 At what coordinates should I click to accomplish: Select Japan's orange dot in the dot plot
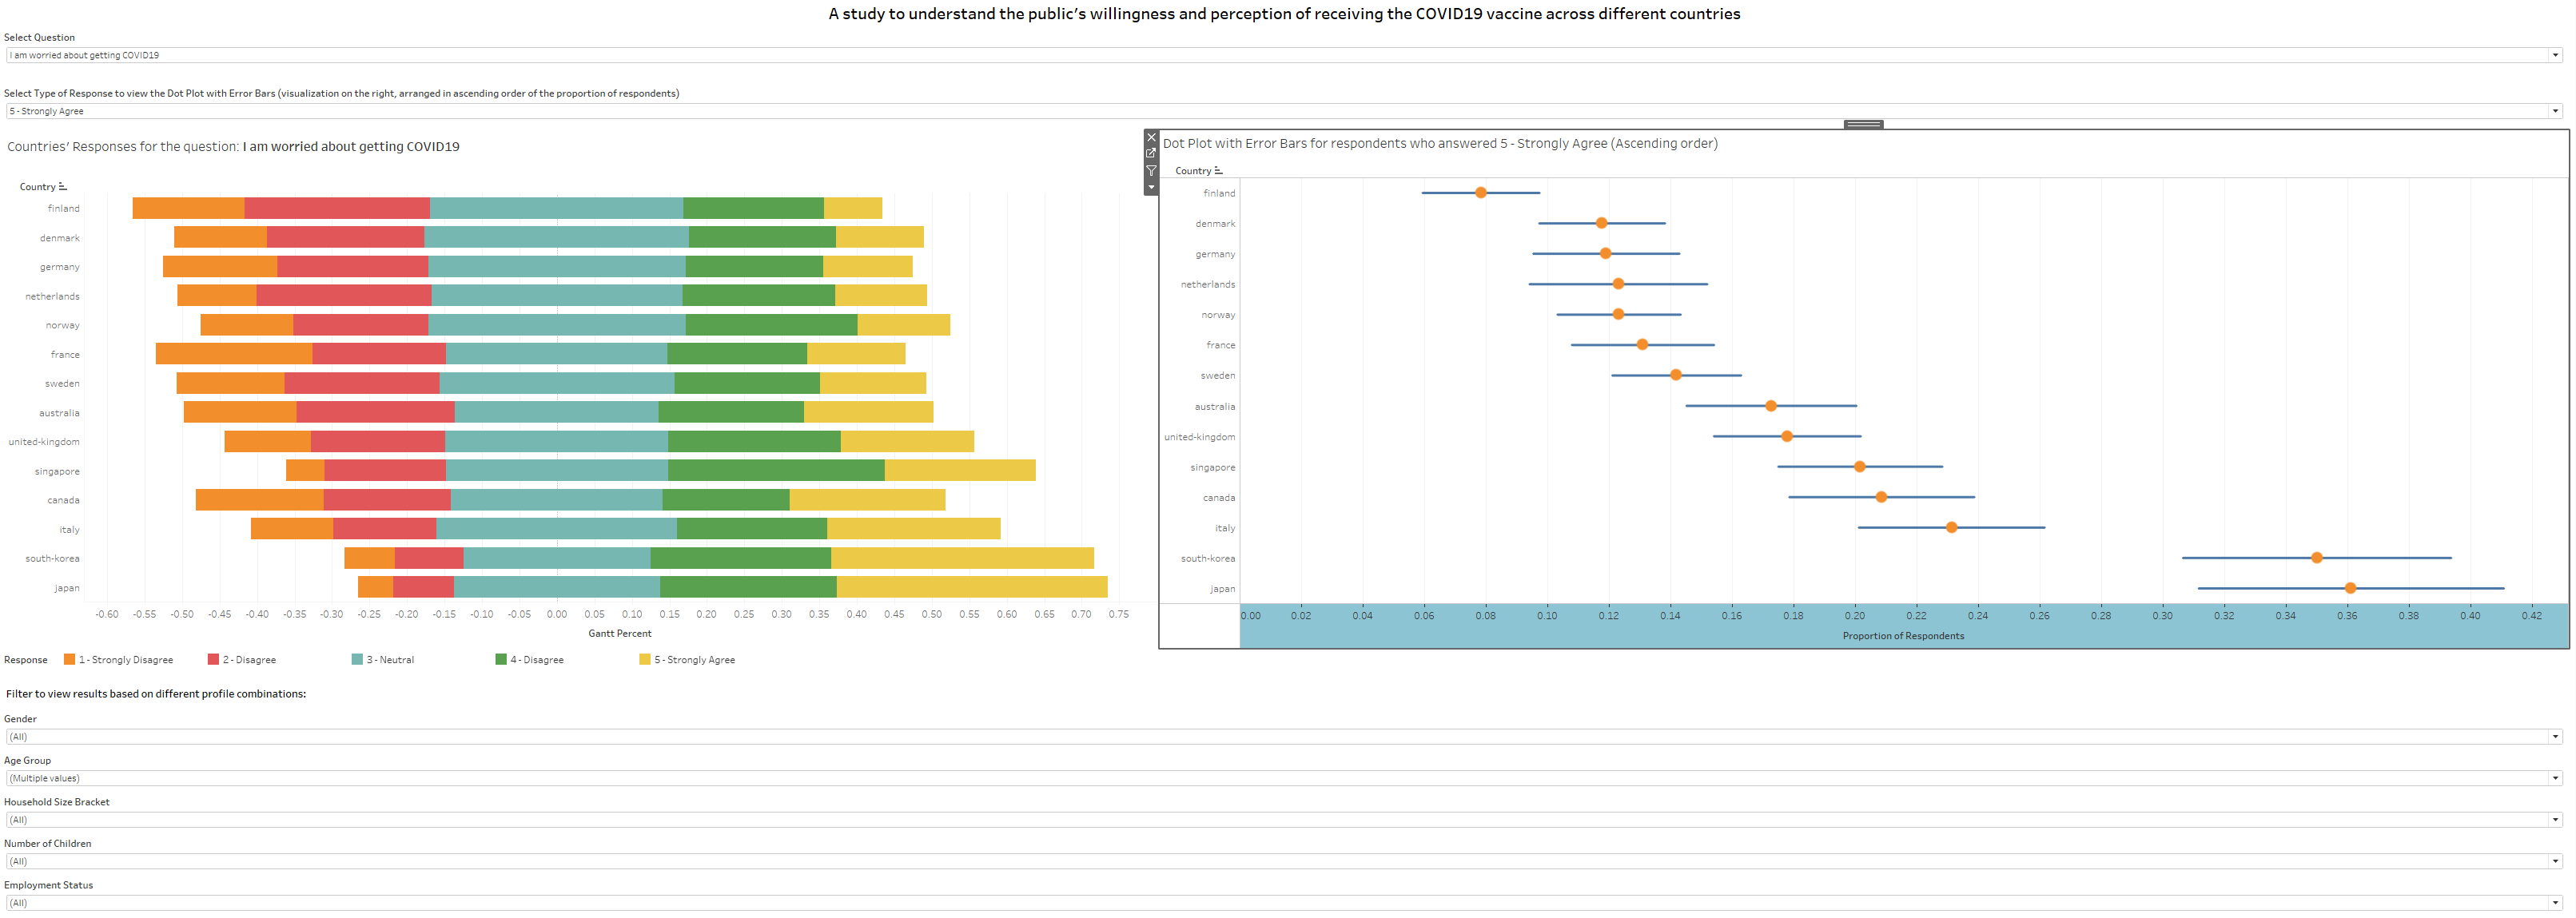tap(2350, 588)
